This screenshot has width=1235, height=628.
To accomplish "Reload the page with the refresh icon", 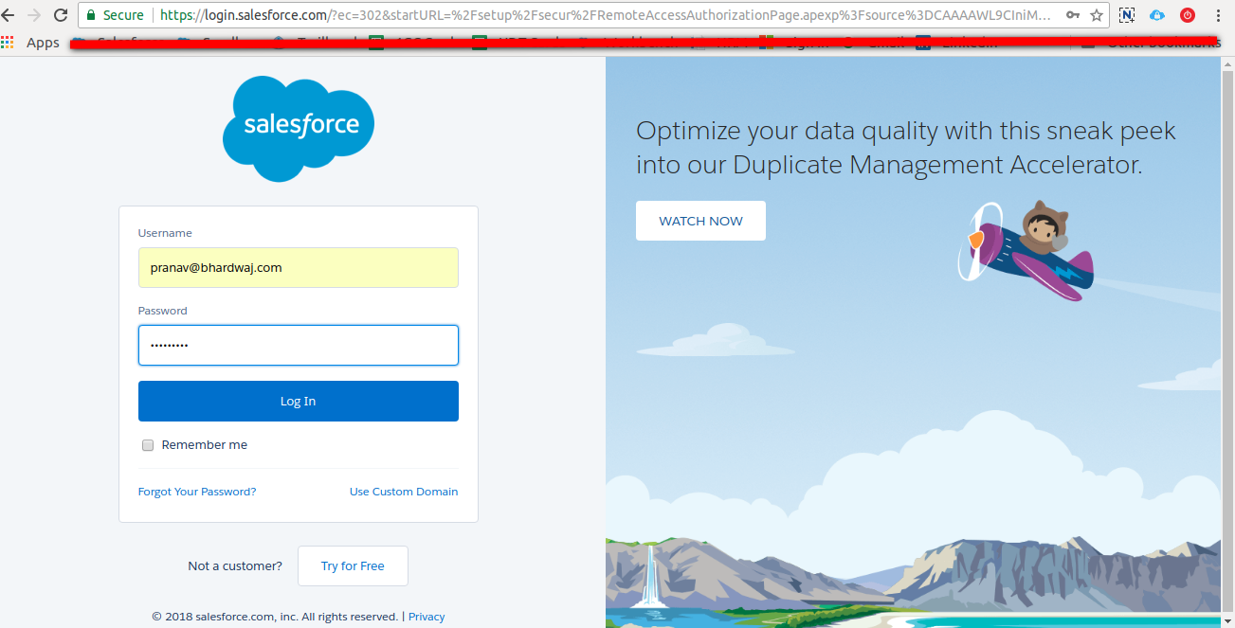I will click(61, 15).
